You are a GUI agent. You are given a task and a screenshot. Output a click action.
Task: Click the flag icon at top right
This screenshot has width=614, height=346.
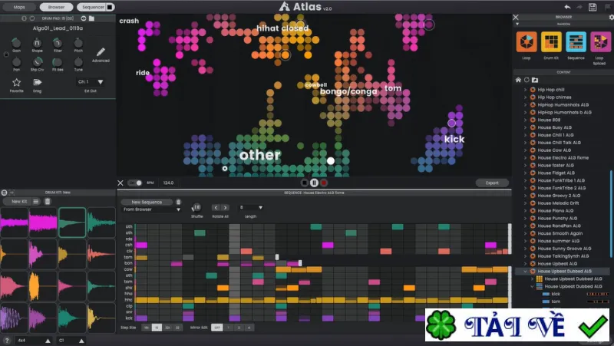608,7
